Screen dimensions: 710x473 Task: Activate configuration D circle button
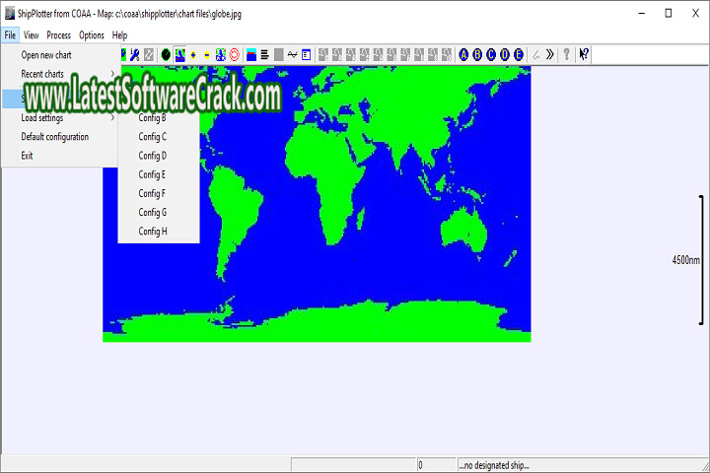click(505, 55)
